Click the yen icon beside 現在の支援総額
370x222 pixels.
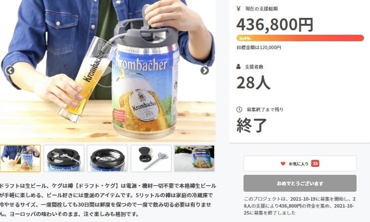(x=239, y=9)
